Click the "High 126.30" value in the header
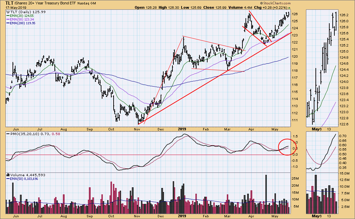The width and height of the screenshot is (355, 219). tap(169, 7)
